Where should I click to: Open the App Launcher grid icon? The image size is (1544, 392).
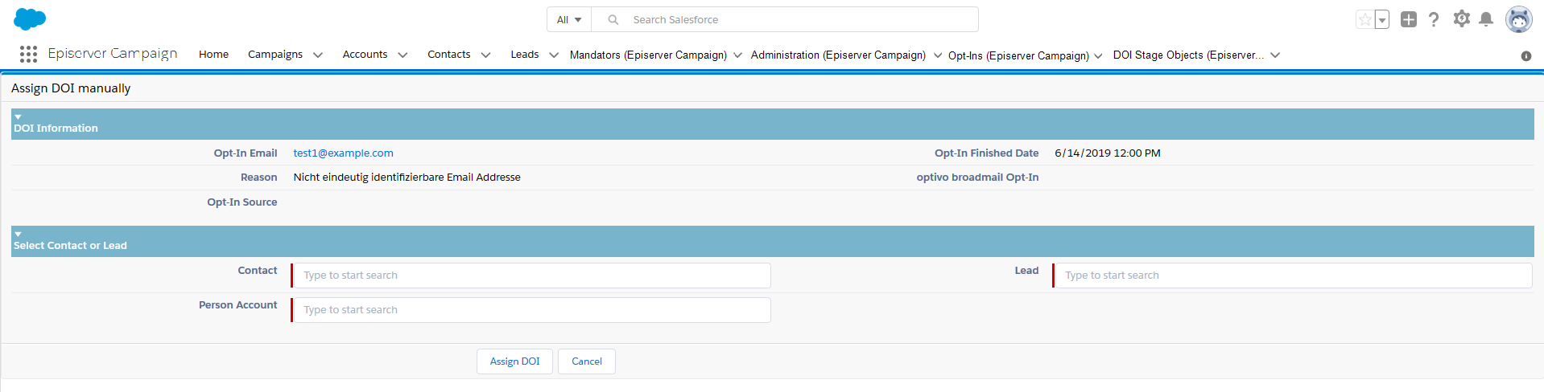[28, 54]
